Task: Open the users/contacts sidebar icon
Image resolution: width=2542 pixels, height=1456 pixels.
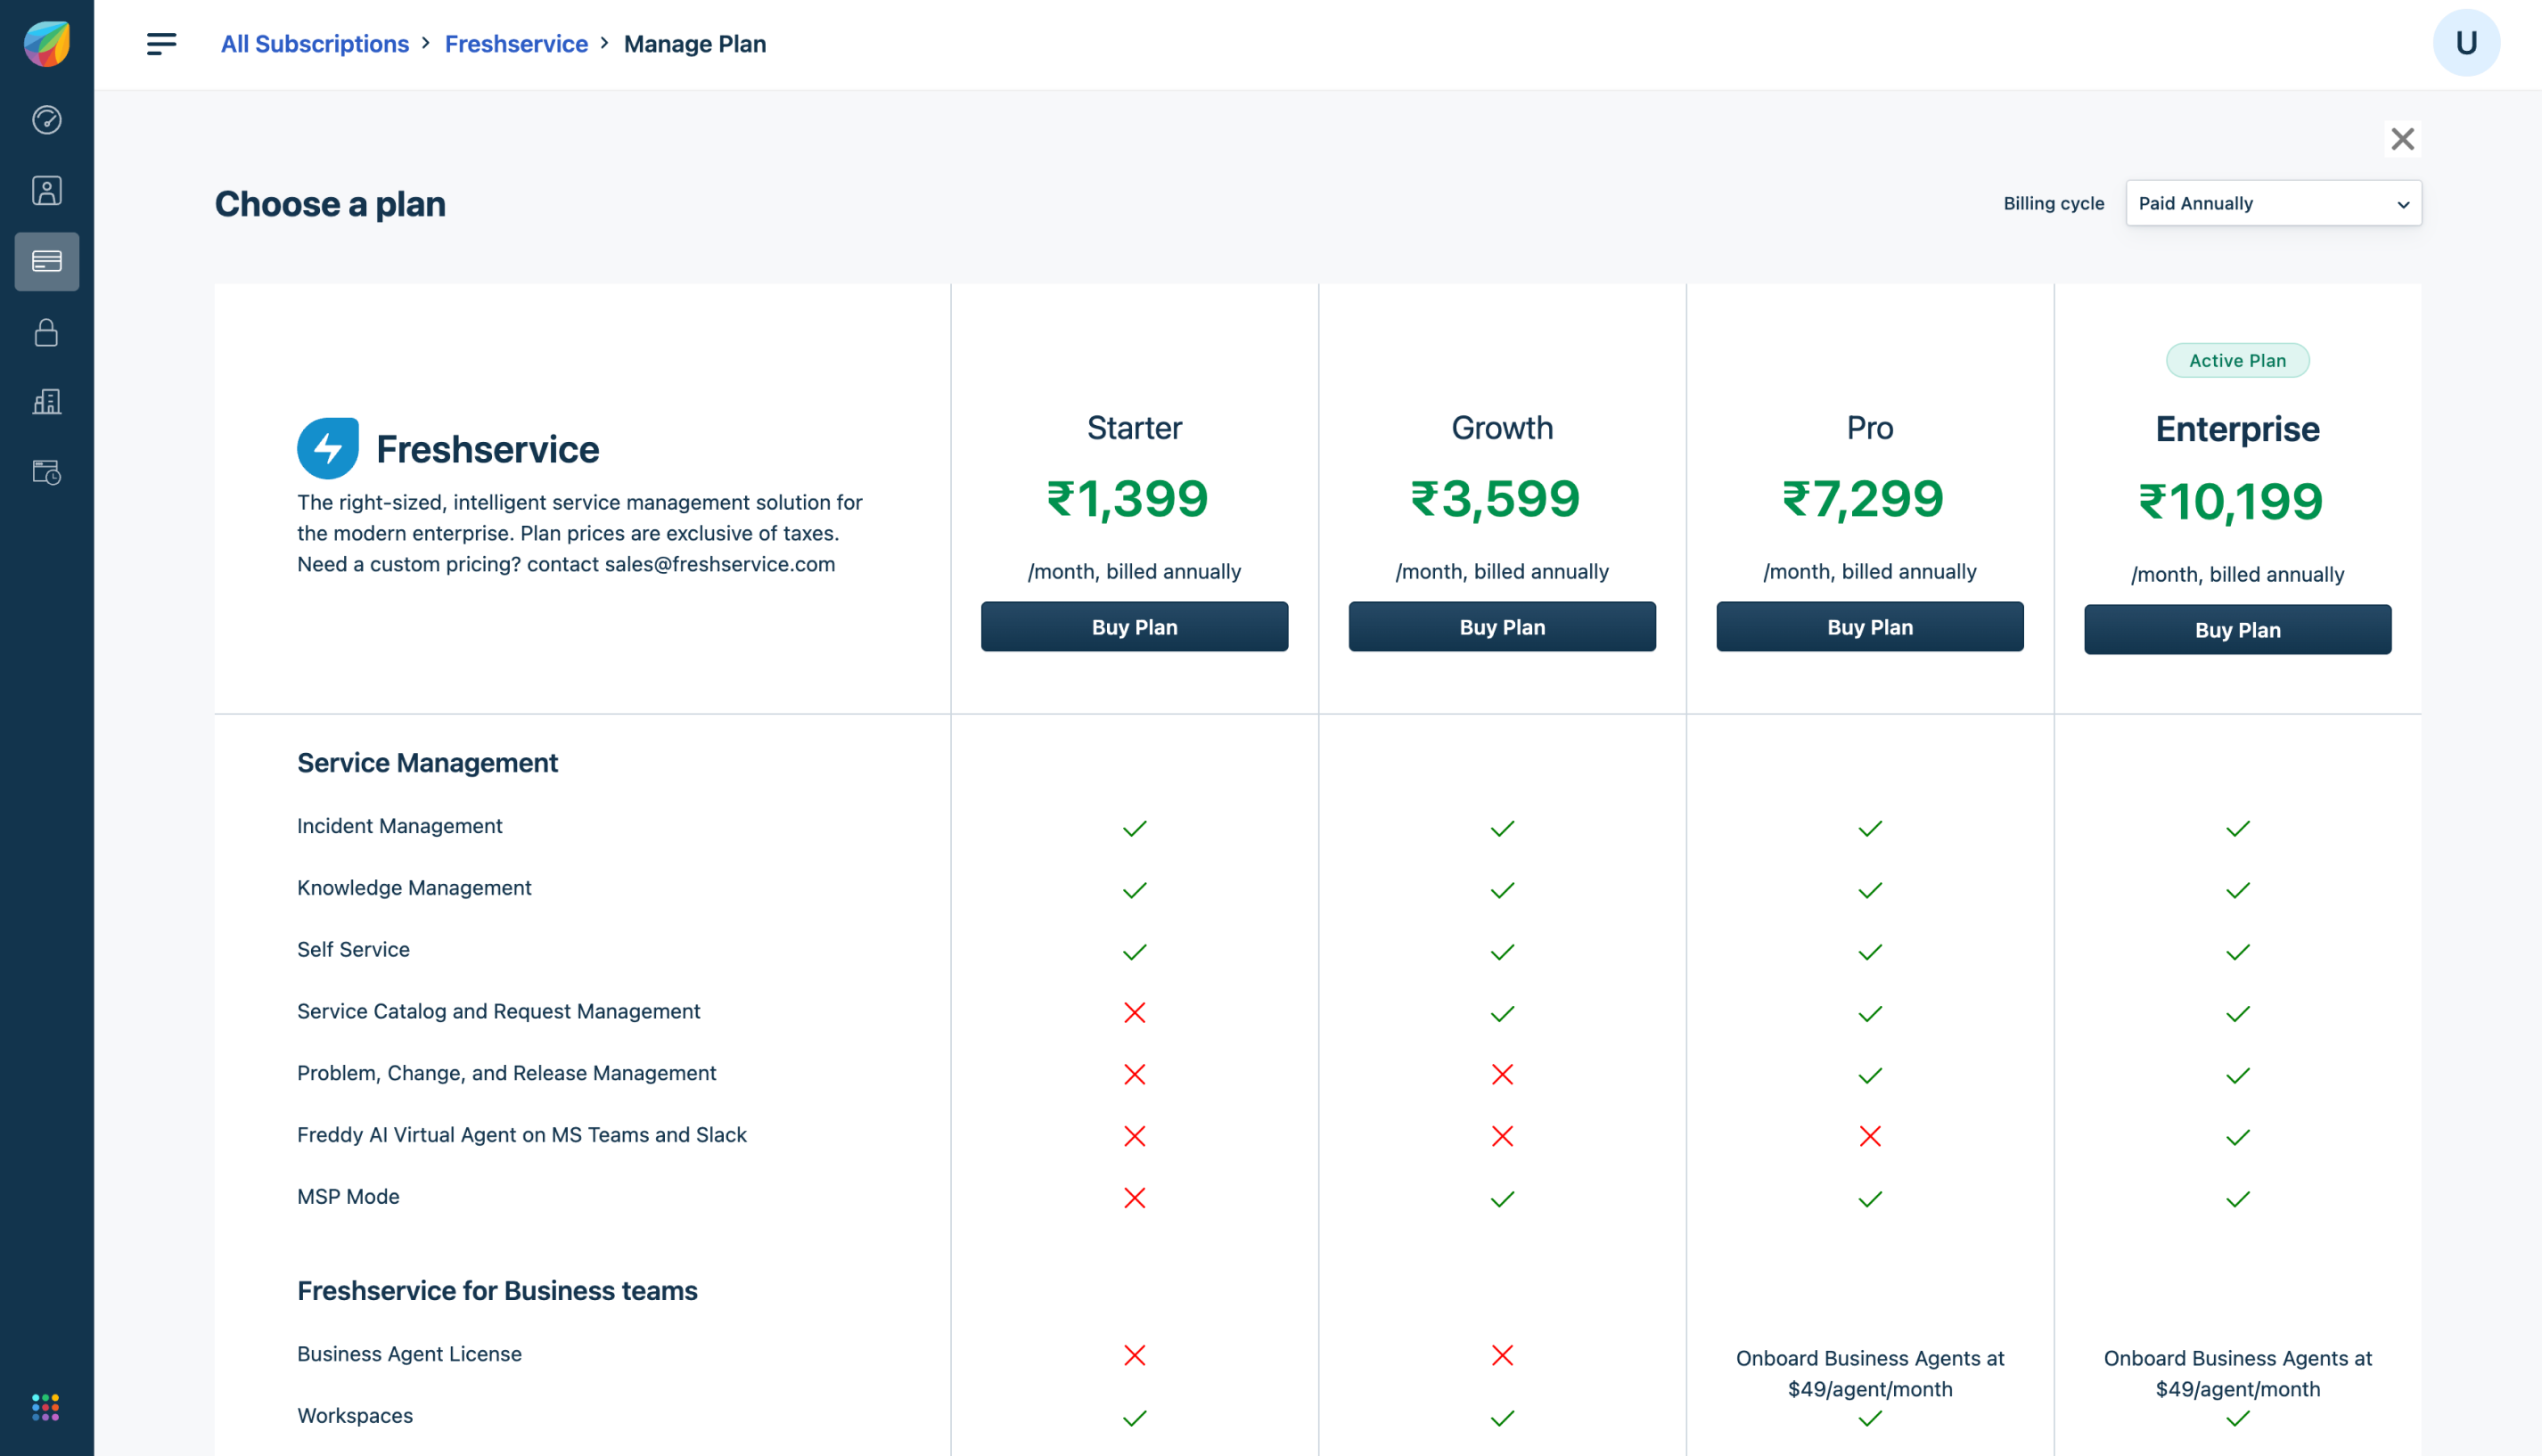Action: (x=47, y=190)
